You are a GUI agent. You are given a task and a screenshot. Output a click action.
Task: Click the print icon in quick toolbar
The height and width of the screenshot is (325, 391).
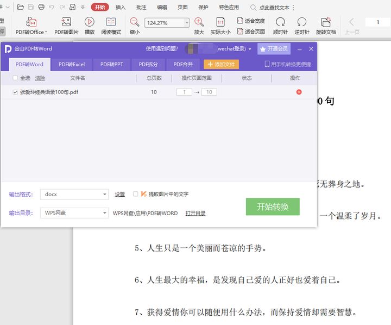41,7
